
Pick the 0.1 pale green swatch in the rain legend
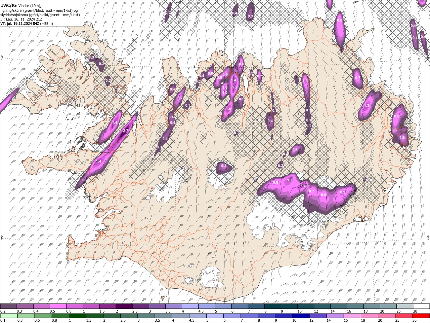tap(9, 316)
